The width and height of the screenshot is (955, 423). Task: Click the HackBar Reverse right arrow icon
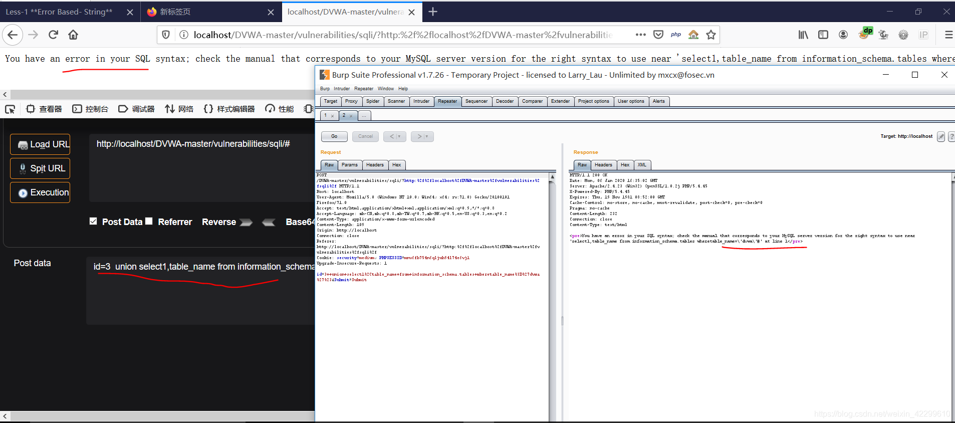(x=246, y=222)
